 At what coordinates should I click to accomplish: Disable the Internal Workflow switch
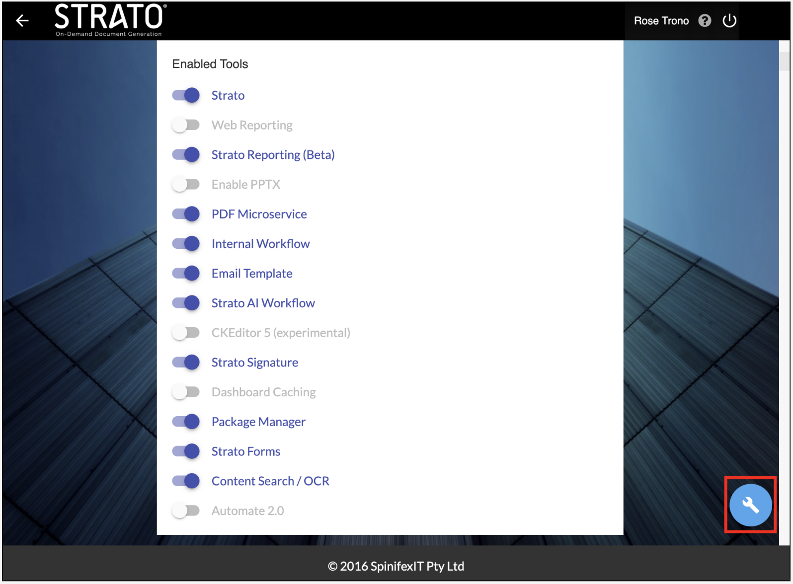point(186,244)
